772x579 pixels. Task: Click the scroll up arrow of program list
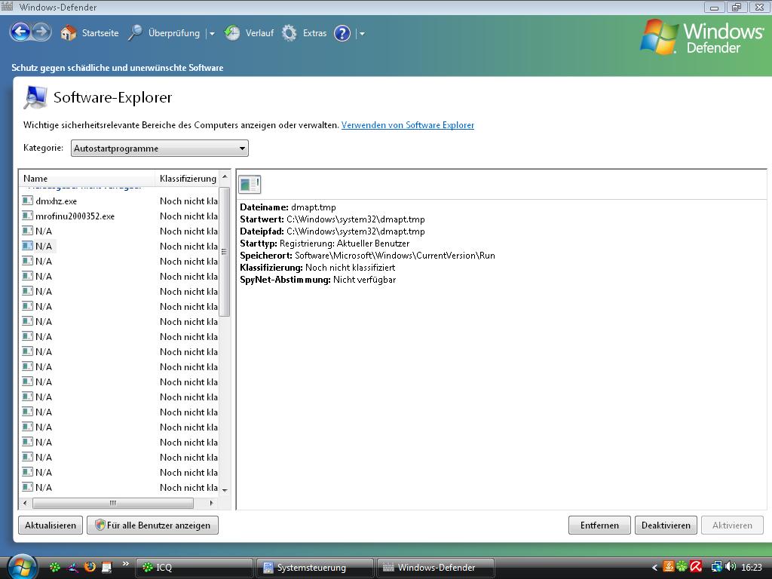pyautogui.click(x=225, y=176)
